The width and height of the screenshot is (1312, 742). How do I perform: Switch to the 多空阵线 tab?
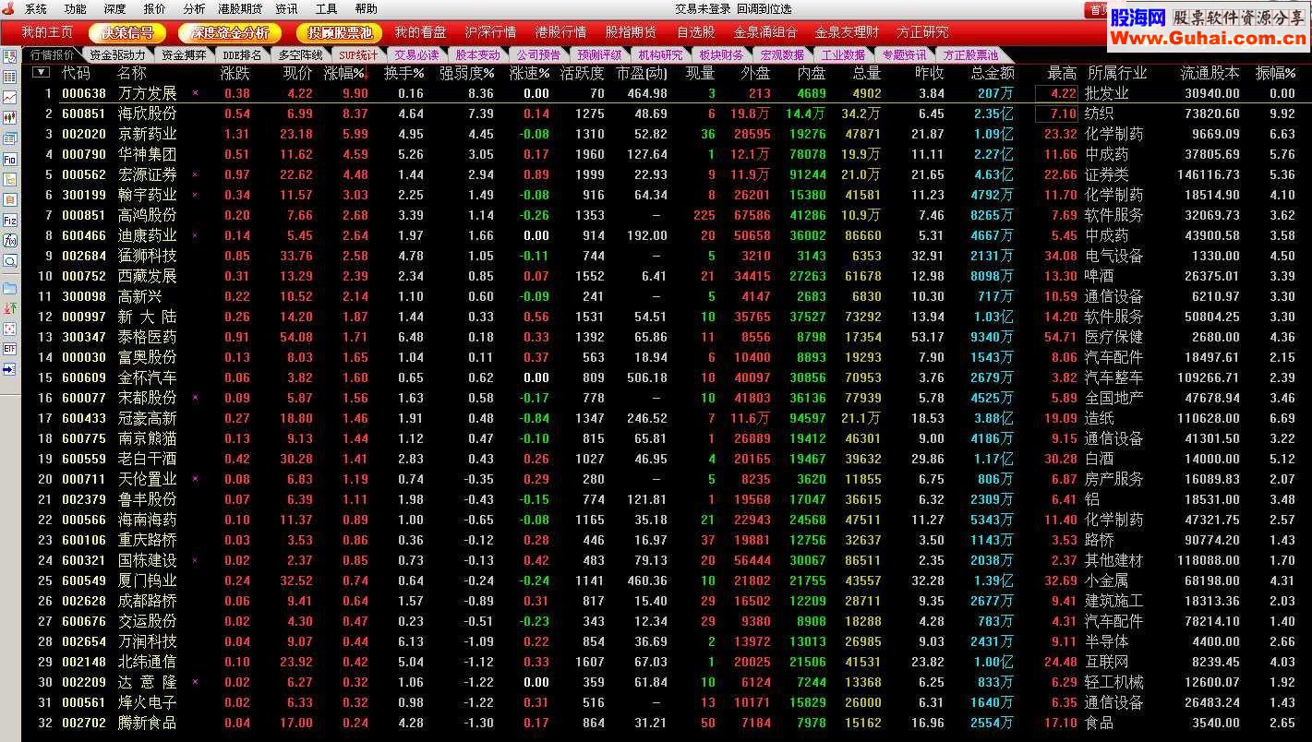(300, 55)
